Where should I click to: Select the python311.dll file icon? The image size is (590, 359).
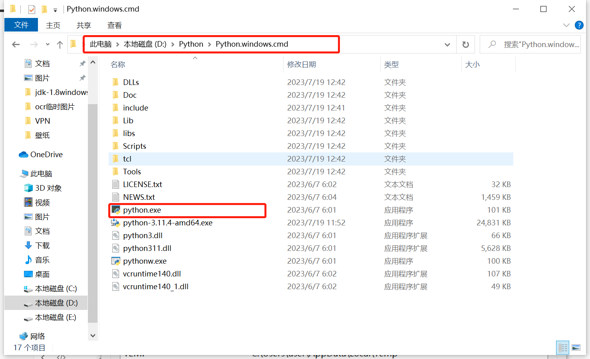pos(115,248)
